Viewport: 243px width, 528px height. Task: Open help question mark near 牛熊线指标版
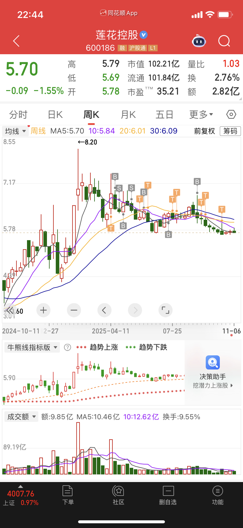pyautogui.click(x=67, y=347)
